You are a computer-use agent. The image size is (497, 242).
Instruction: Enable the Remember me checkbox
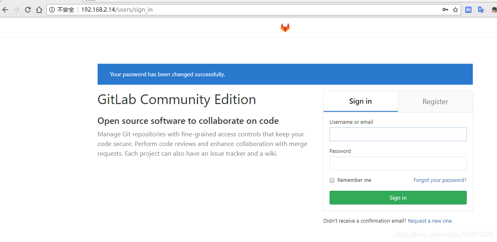pyautogui.click(x=332, y=180)
